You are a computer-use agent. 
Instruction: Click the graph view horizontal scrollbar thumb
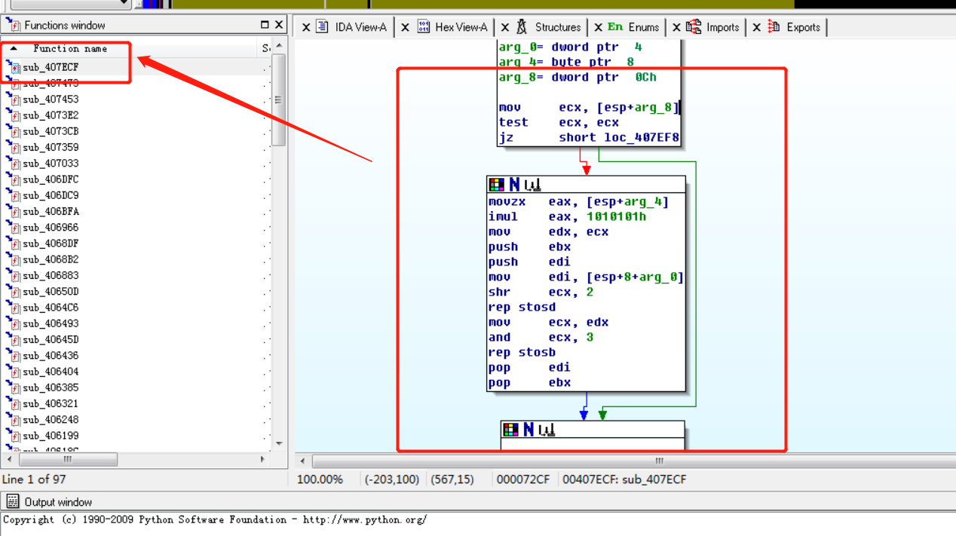pos(660,461)
